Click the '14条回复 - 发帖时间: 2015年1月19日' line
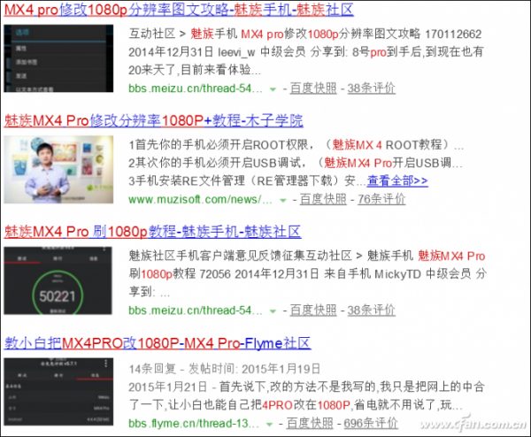Screen dimensions: 531x437 click(224, 369)
